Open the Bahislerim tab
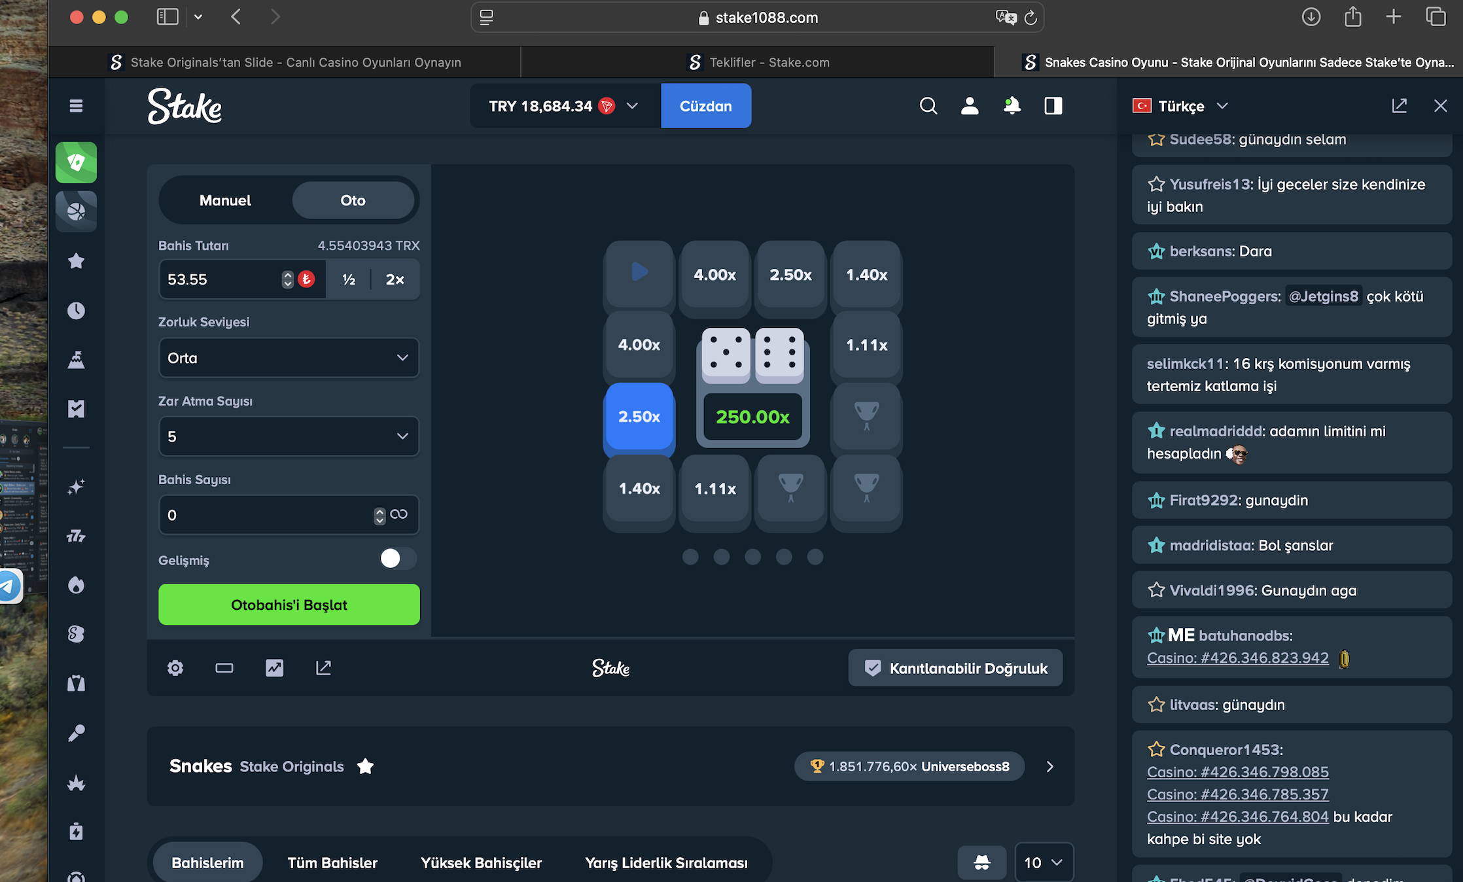Image resolution: width=1463 pixels, height=882 pixels. pos(207,862)
